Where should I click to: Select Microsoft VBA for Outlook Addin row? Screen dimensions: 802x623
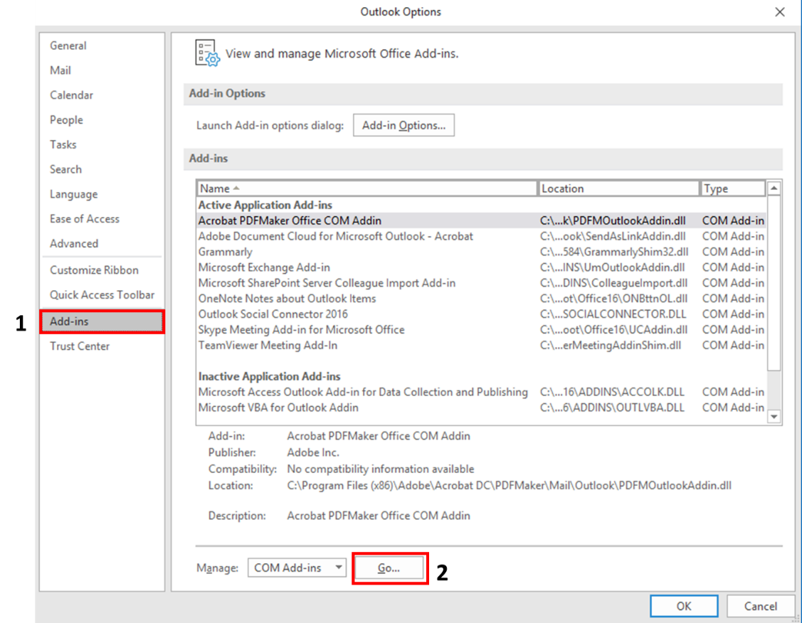(481, 408)
